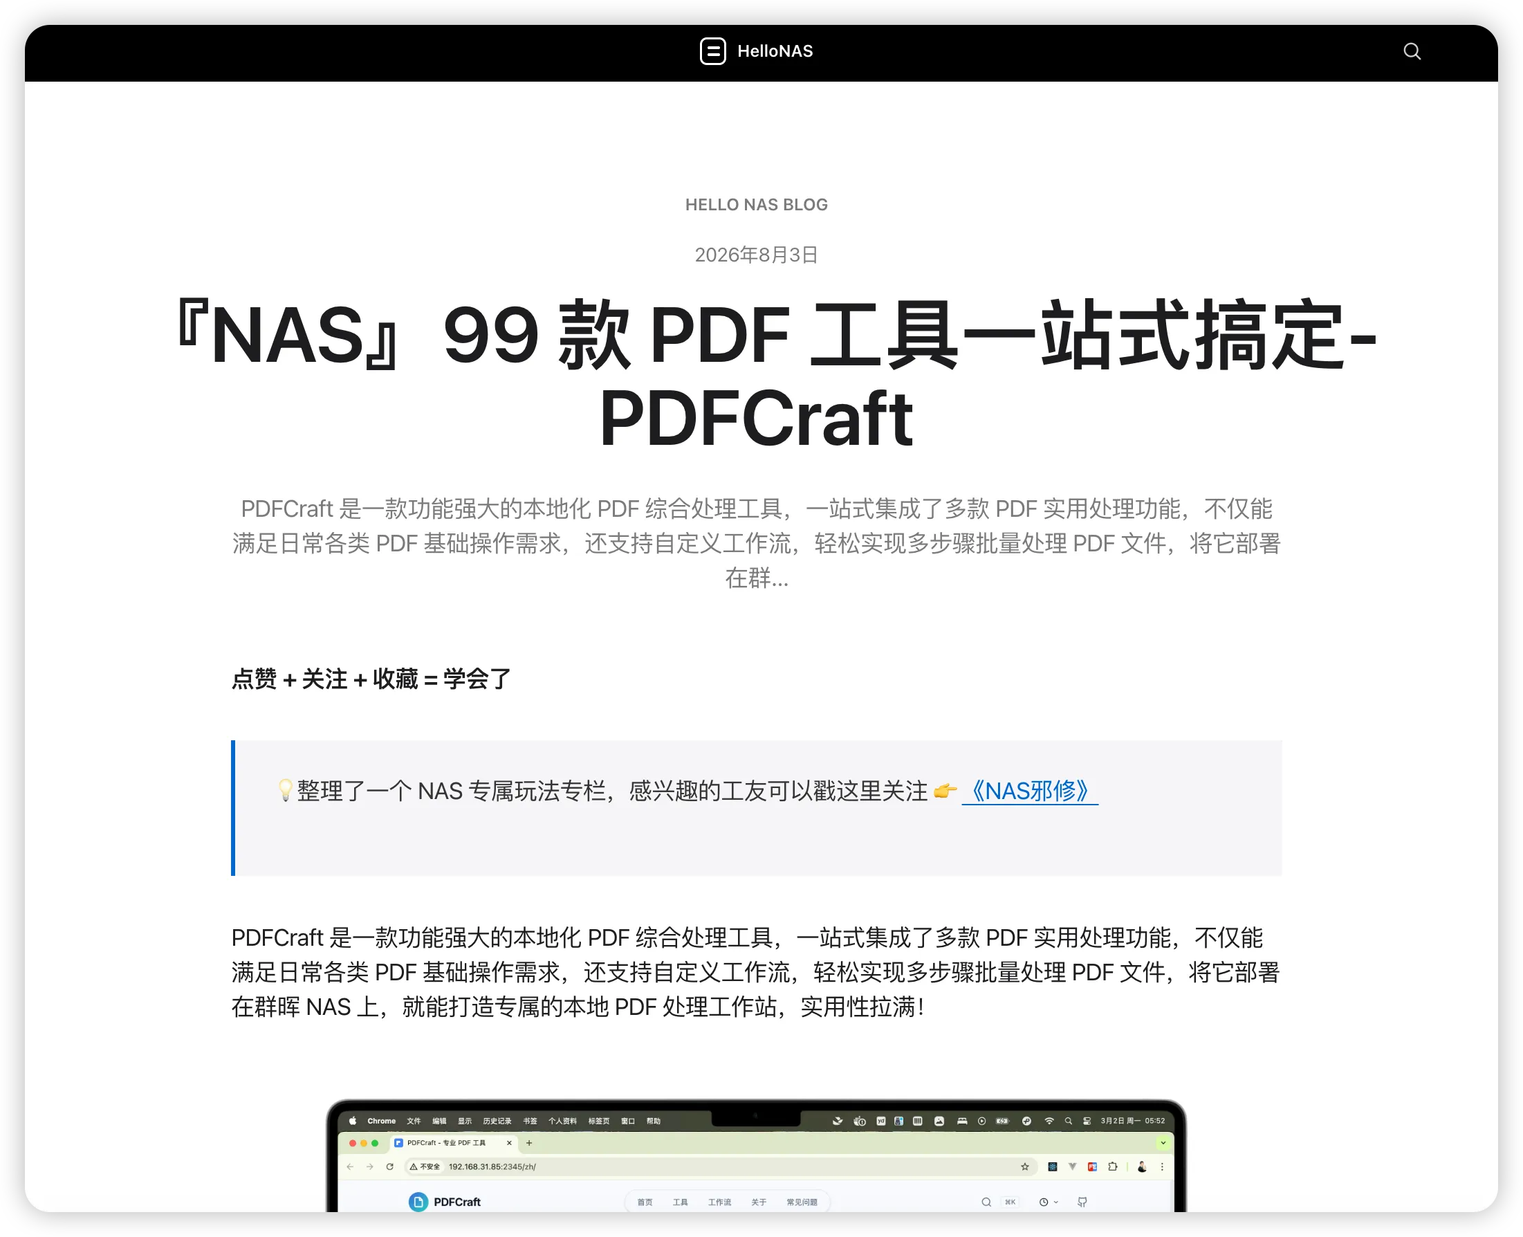Viewport: 1523px width, 1237px height.
Task: Open the 个人资料 menu in the menu bar
Action: click(562, 1121)
